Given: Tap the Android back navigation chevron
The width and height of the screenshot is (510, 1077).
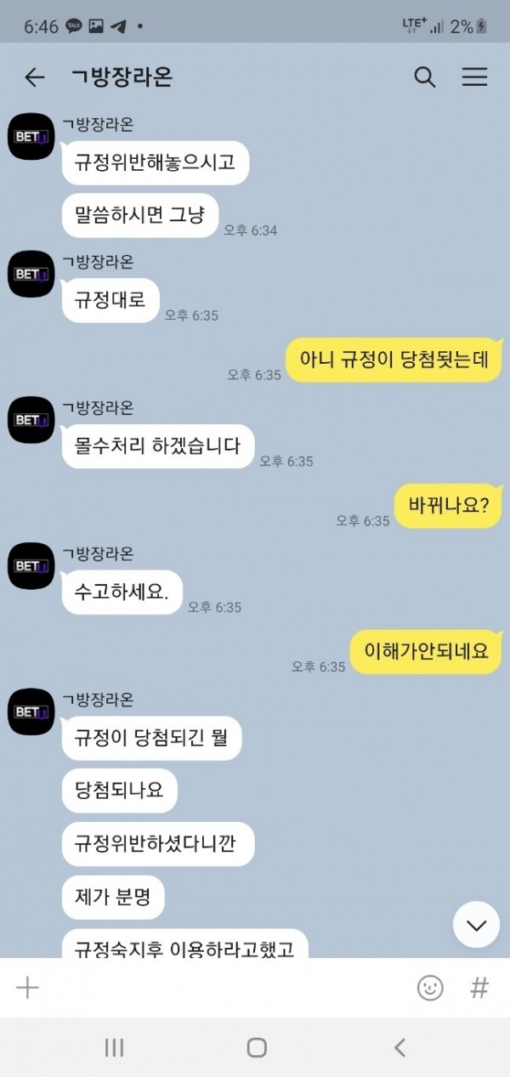Looking at the screenshot, I should pos(399,1047).
